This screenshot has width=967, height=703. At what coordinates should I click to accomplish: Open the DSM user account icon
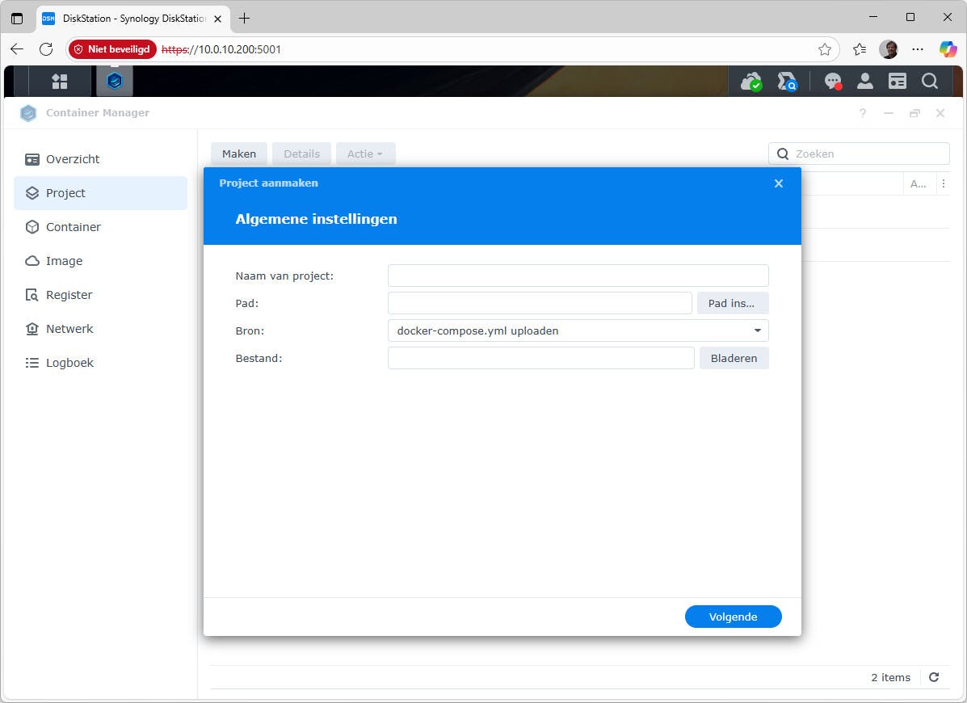[865, 81]
